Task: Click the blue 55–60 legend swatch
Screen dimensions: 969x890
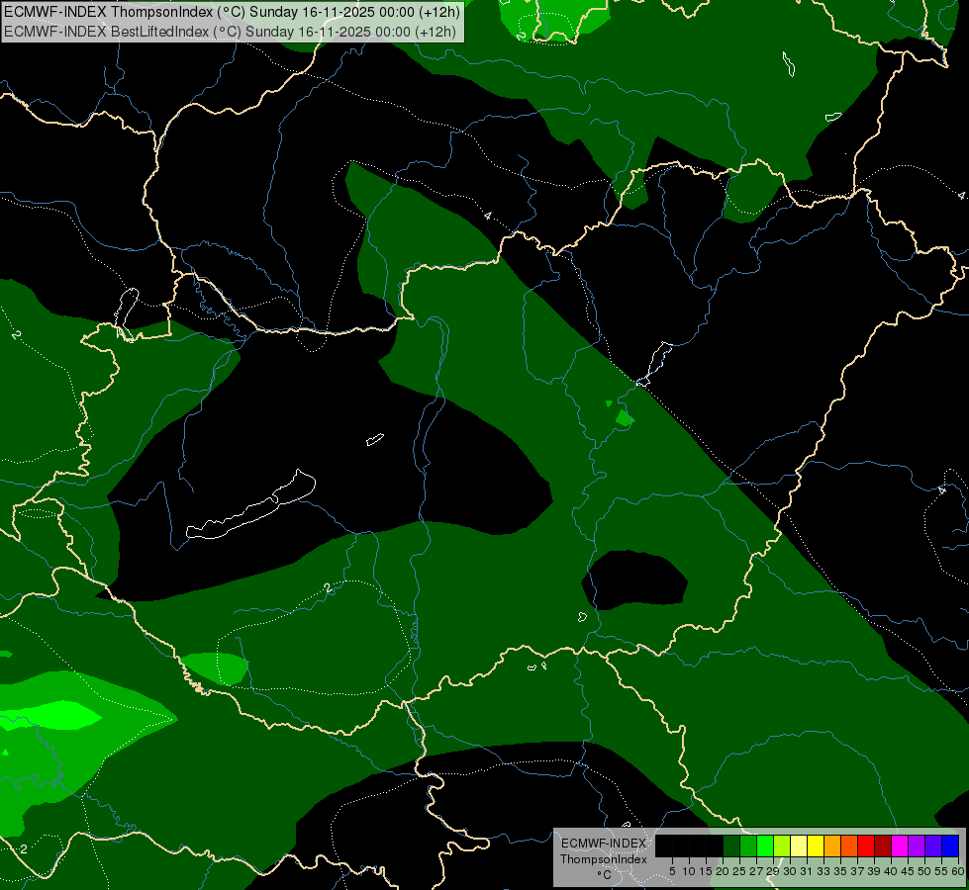Action: (x=949, y=846)
